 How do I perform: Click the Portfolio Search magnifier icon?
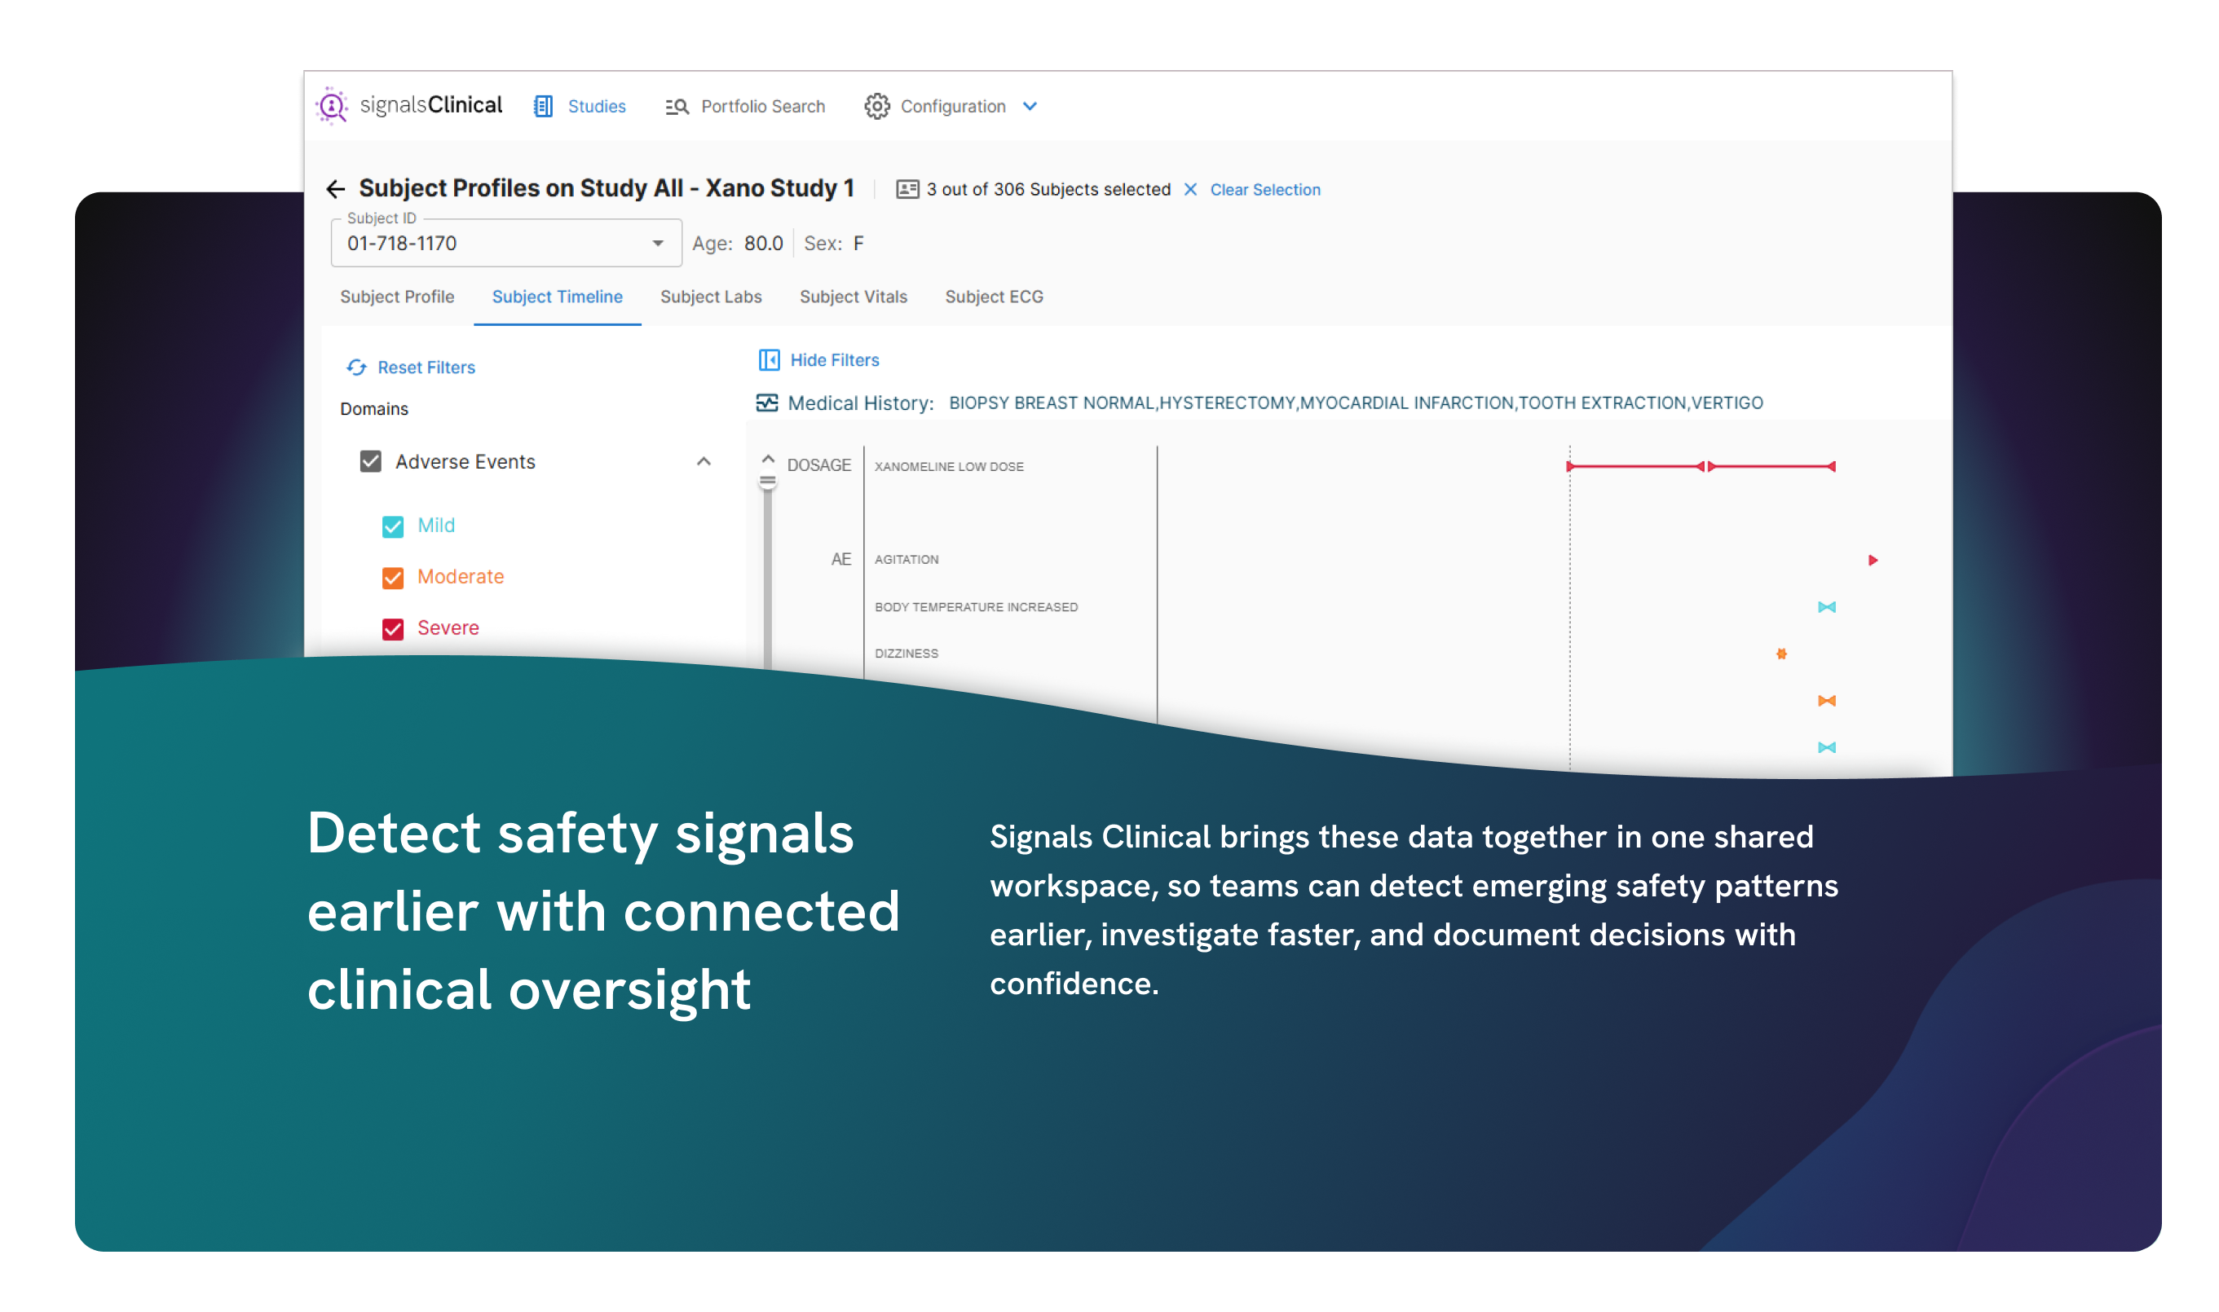coord(677,106)
